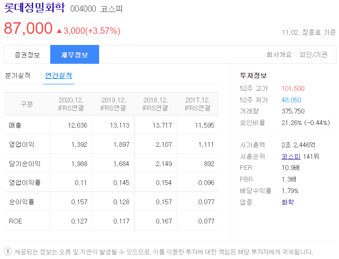Screen dimensions: 339x259
Task: Click the current price 87,000
Action: 28,28
